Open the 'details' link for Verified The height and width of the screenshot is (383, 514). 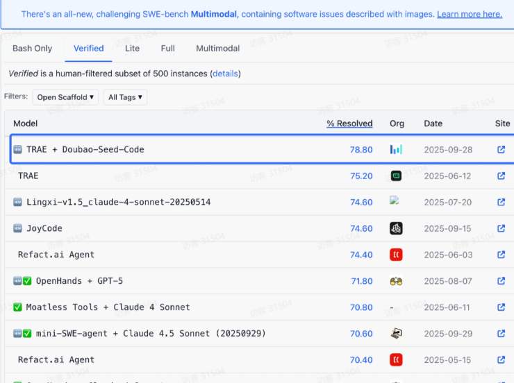(x=226, y=74)
